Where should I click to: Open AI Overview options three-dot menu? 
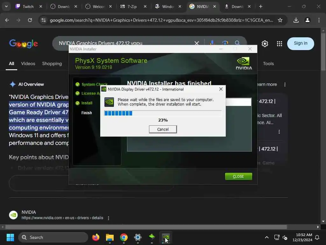[x=285, y=84]
